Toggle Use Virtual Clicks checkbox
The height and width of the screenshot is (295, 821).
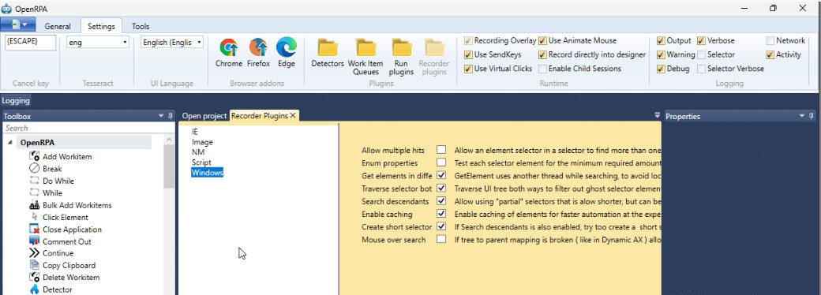pos(468,69)
